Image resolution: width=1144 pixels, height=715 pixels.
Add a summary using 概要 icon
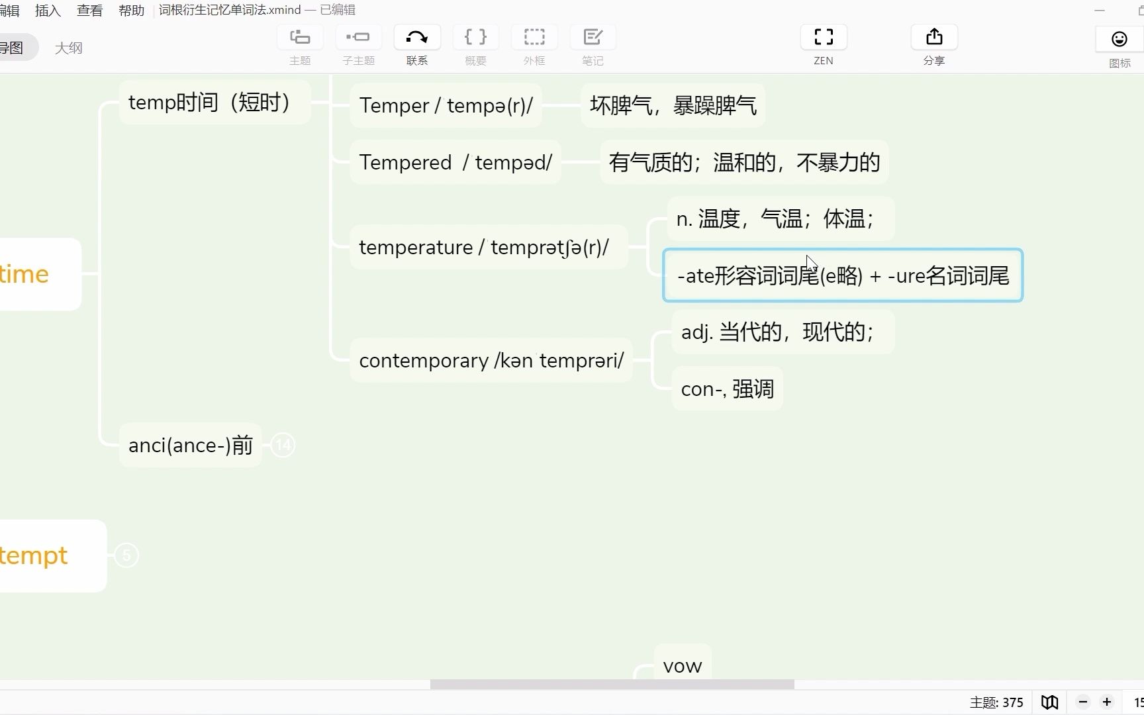point(475,37)
